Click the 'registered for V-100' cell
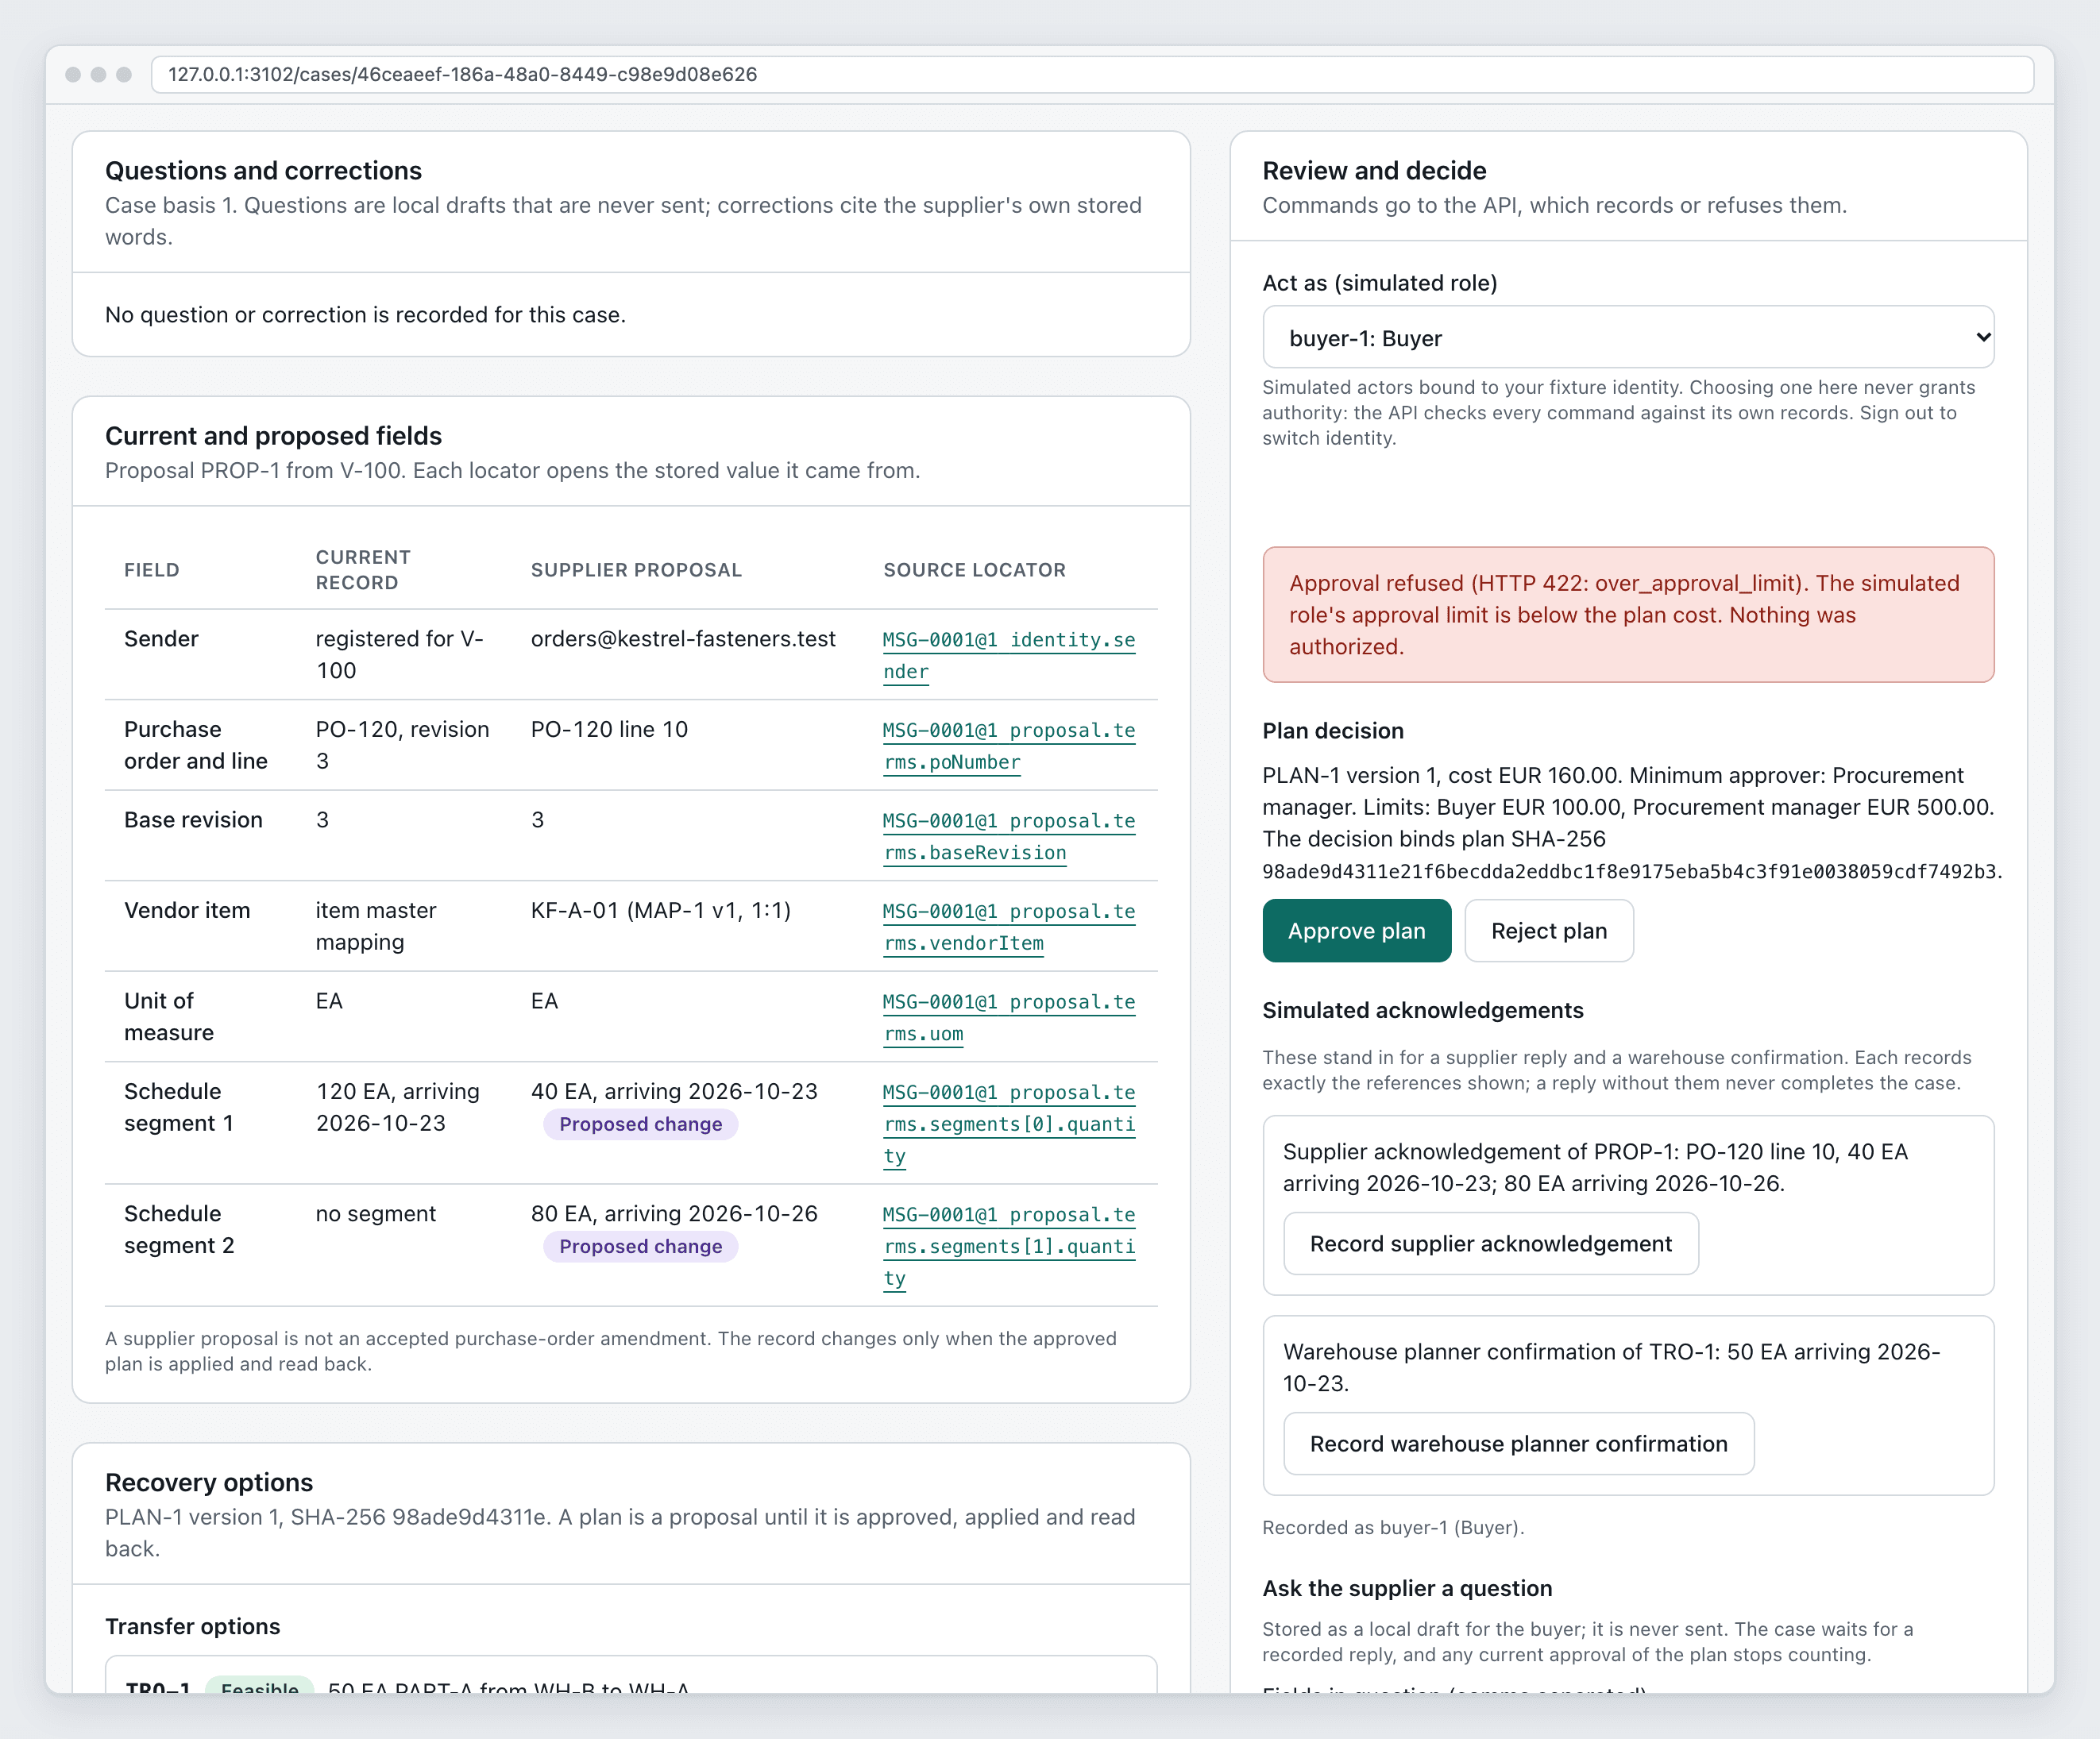 click(399, 654)
